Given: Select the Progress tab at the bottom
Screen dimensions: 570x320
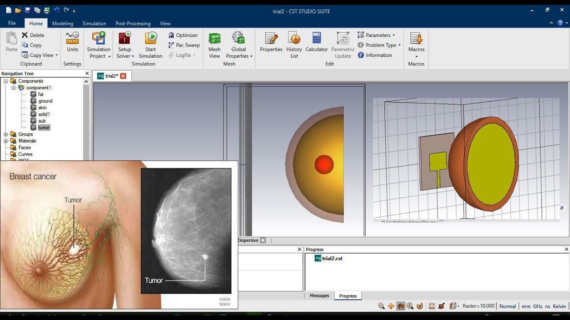Looking at the screenshot, I should point(348,296).
